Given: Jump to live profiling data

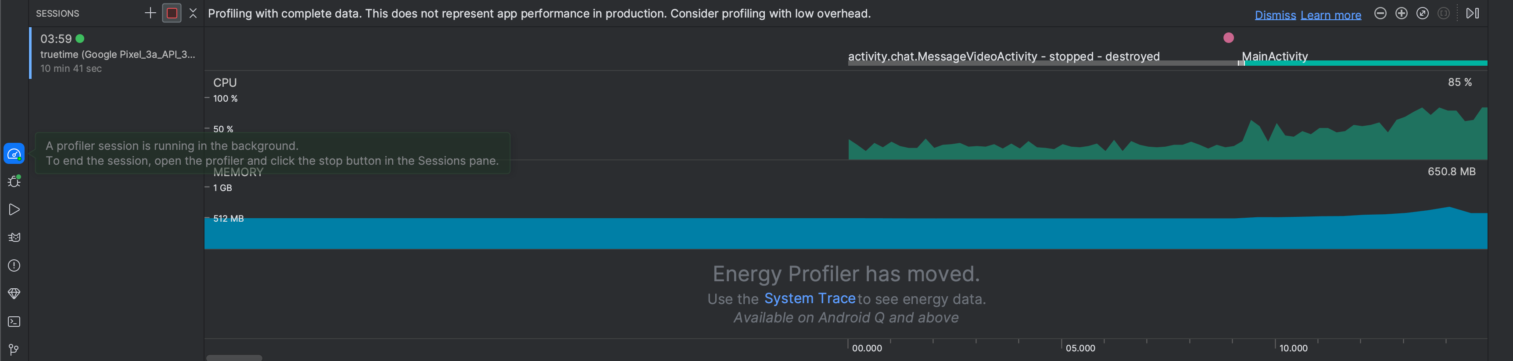Looking at the screenshot, I should (x=1473, y=13).
